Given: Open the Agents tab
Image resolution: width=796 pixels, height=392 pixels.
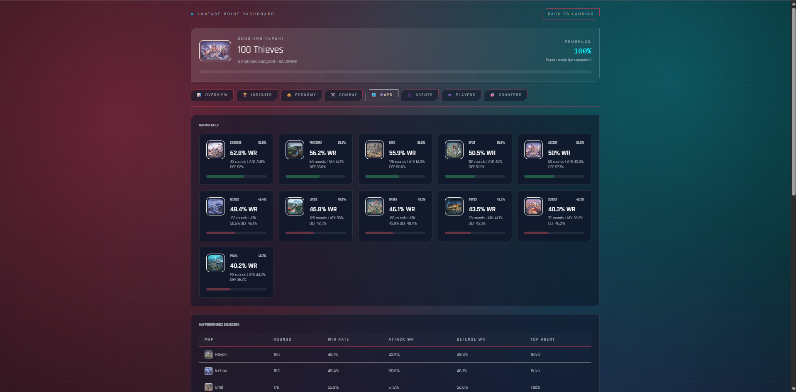Looking at the screenshot, I should pyautogui.click(x=420, y=95).
